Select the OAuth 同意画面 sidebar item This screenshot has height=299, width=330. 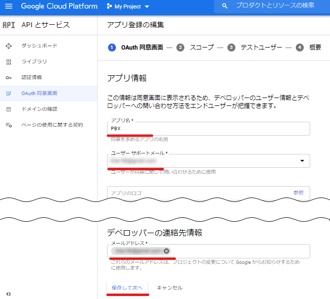point(39,94)
